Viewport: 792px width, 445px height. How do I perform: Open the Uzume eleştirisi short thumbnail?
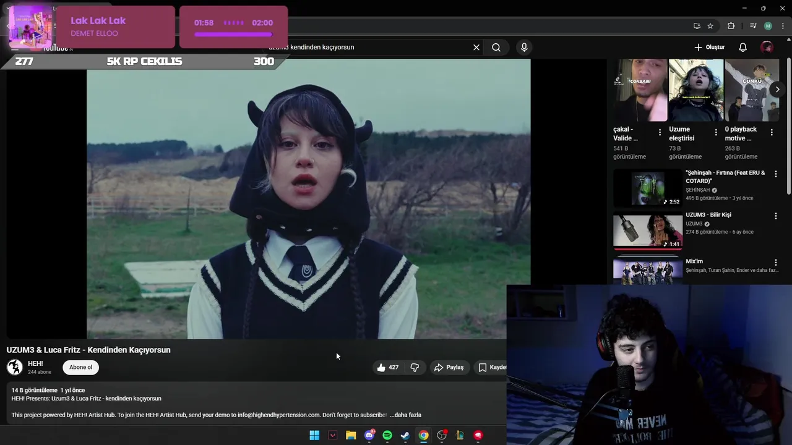click(696, 90)
